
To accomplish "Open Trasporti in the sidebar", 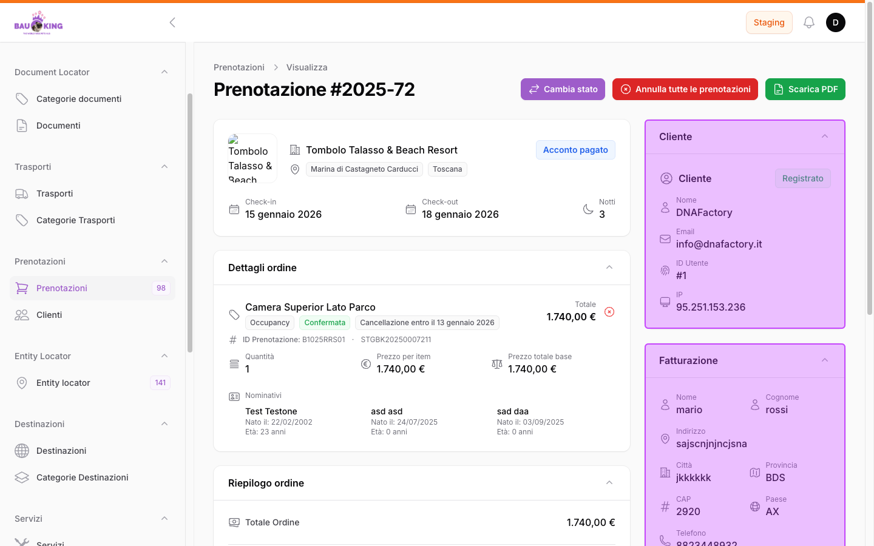I will 55,194.
